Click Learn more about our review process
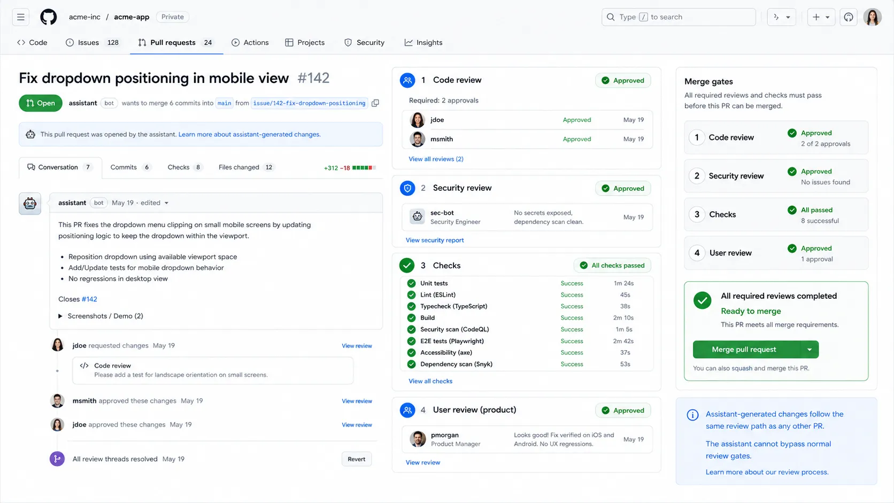The image size is (894, 503). point(767,472)
